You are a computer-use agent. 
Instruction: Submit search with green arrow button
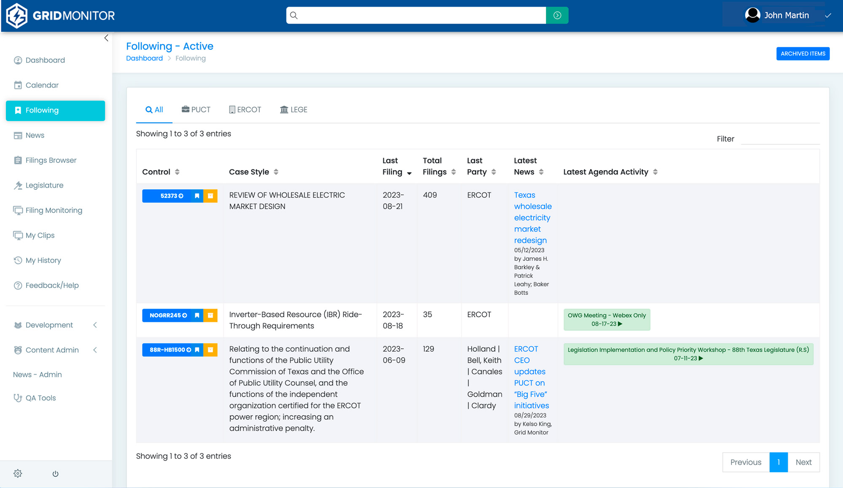click(557, 16)
